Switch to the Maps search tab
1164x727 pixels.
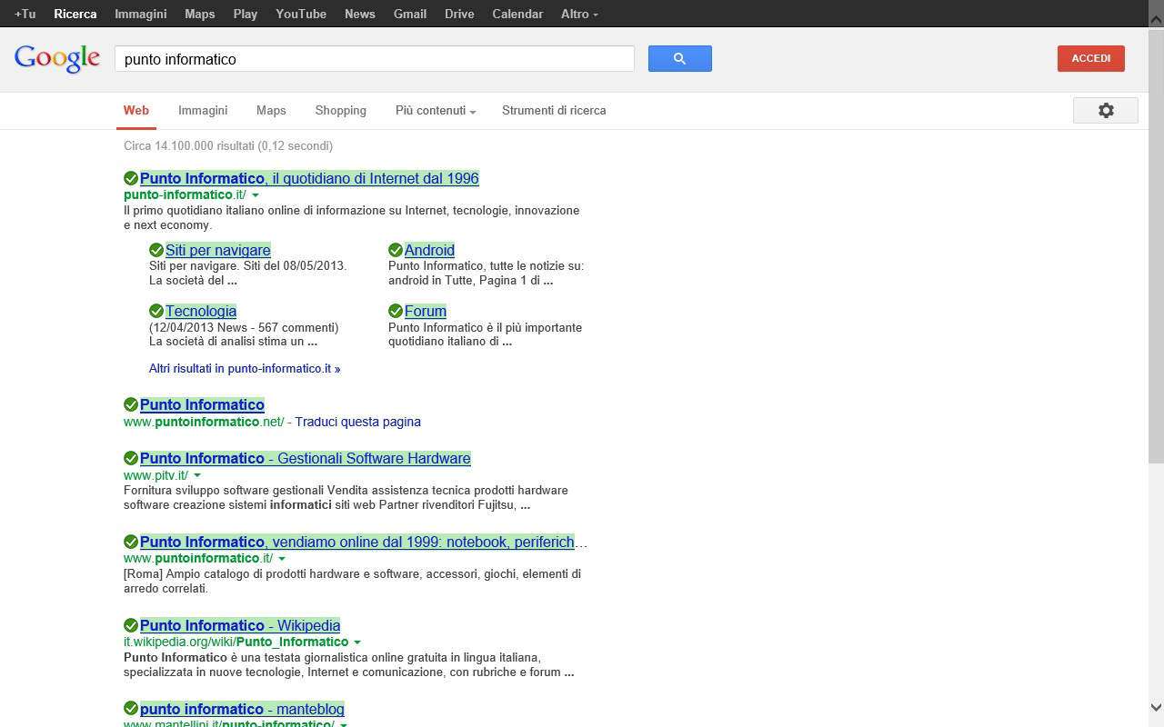click(x=271, y=110)
